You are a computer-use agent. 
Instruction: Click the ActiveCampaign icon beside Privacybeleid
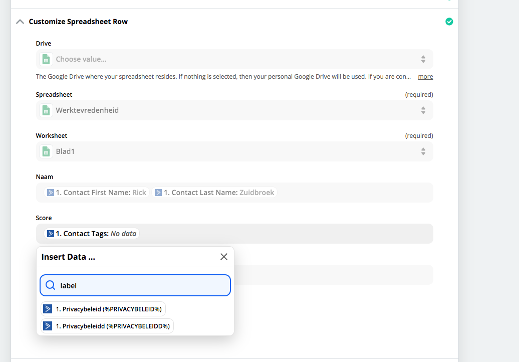click(x=48, y=309)
